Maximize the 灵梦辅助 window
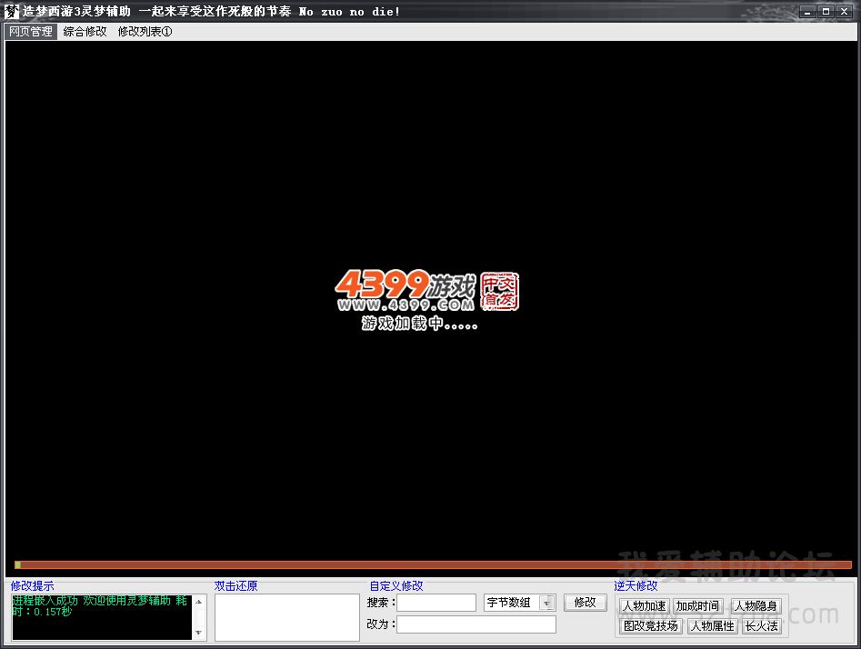This screenshot has width=861, height=649. click(x=826, y=11)
